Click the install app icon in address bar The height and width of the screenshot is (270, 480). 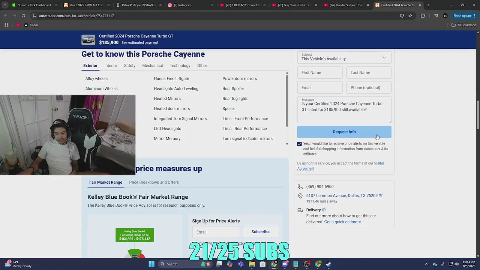402,16
